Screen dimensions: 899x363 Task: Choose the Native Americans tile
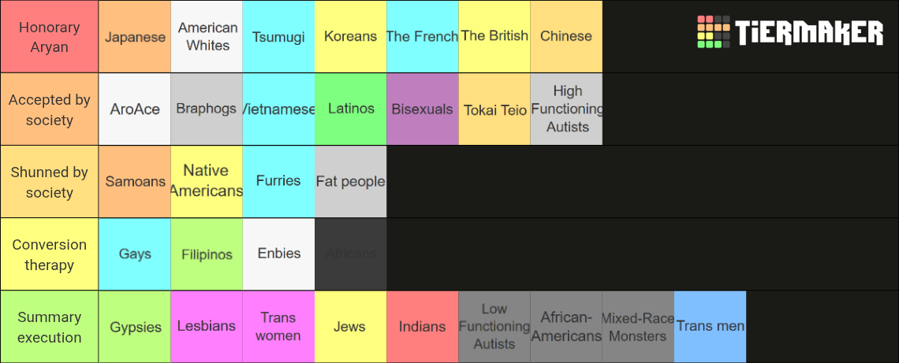[207, 181]
